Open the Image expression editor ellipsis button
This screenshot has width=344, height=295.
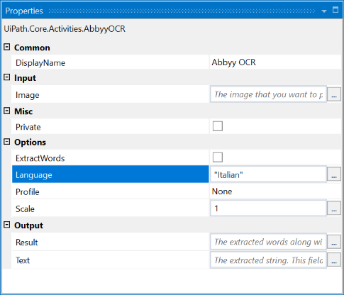pyautogui.click(x=334, y=94)
